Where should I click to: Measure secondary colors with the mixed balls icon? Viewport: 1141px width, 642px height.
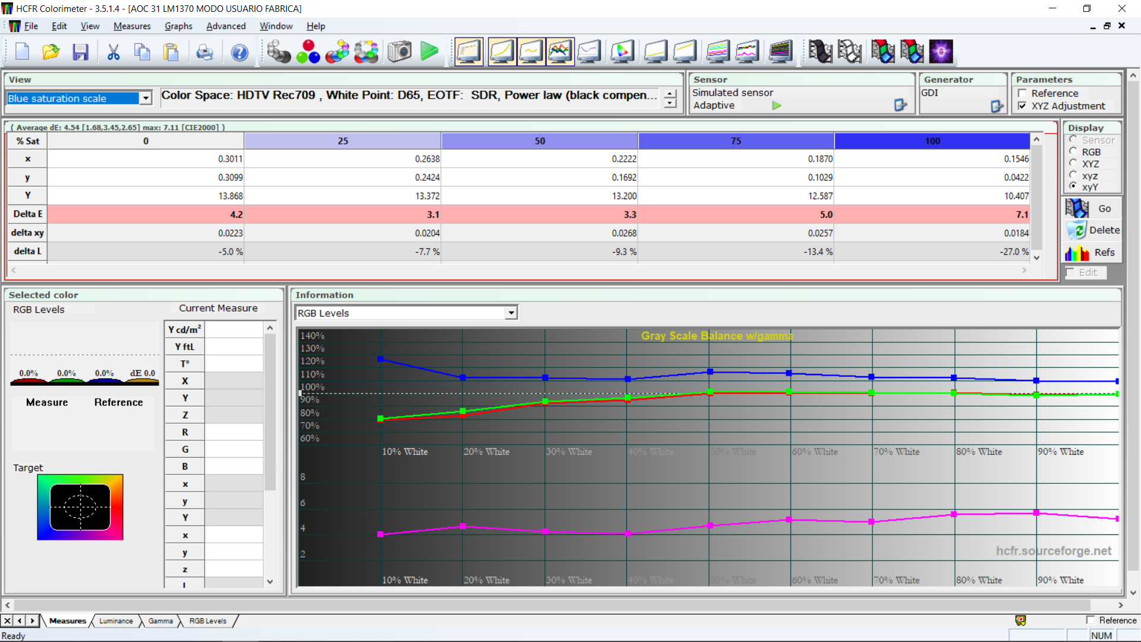[338, 52]
